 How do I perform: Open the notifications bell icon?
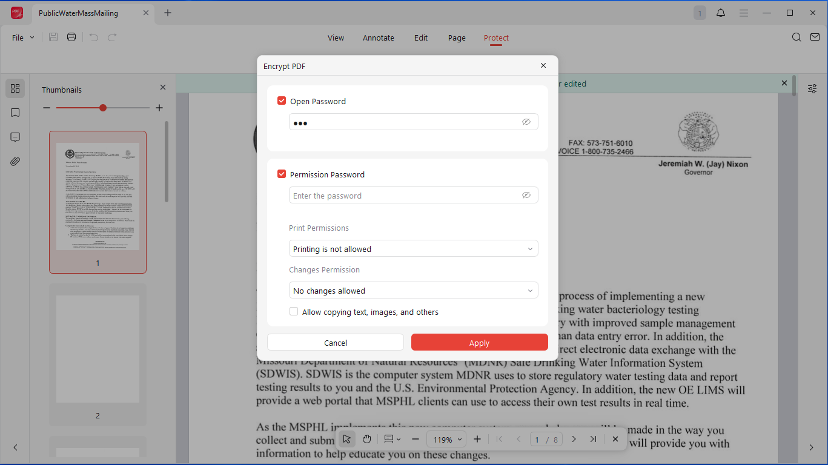[x=720, y=13]
